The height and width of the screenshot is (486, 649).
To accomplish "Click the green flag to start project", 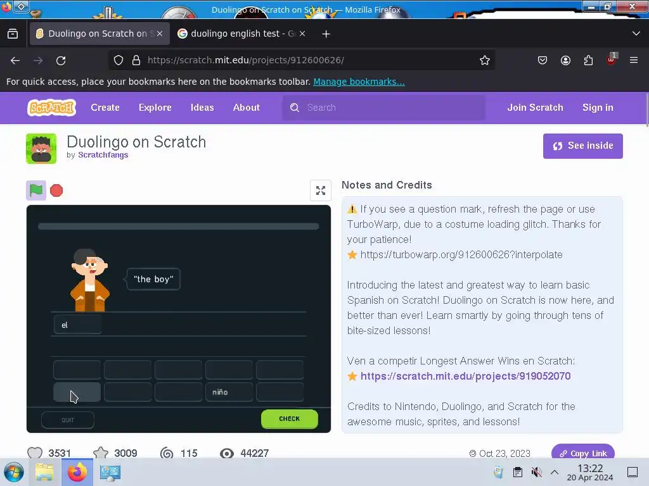I will (x=36, y=190).
